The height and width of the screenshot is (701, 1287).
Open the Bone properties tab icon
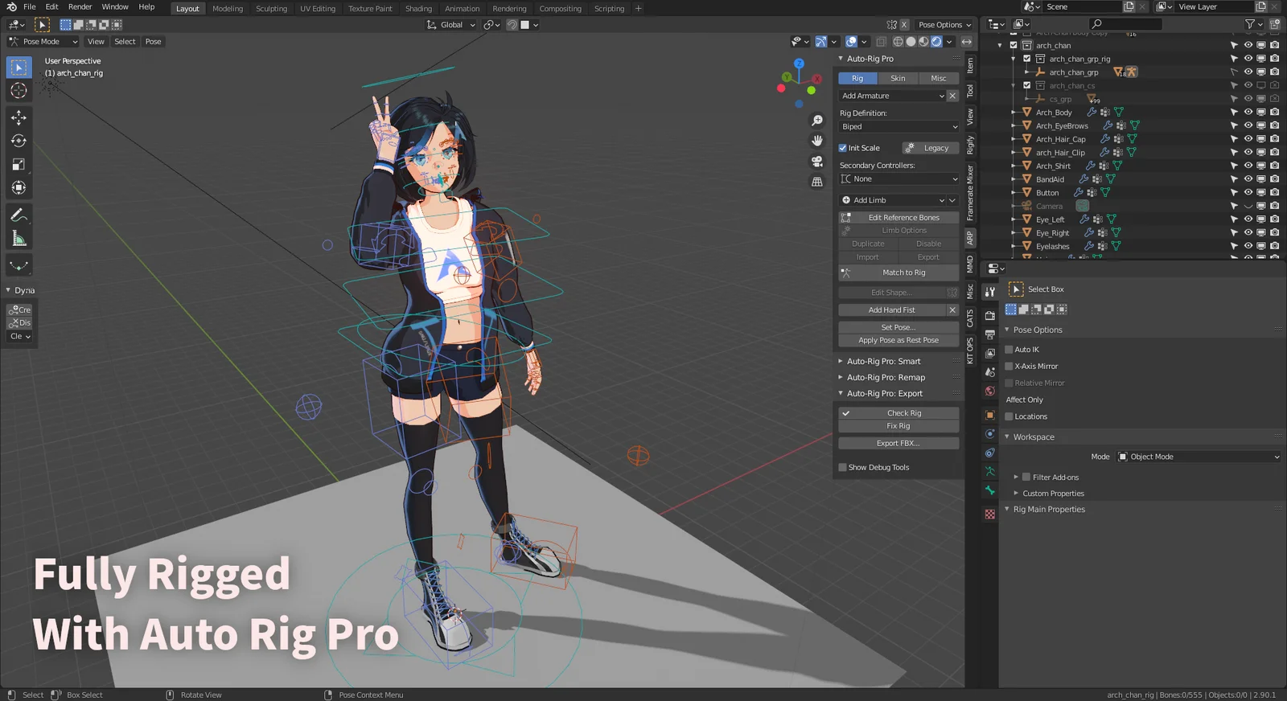tap(990, 490)
